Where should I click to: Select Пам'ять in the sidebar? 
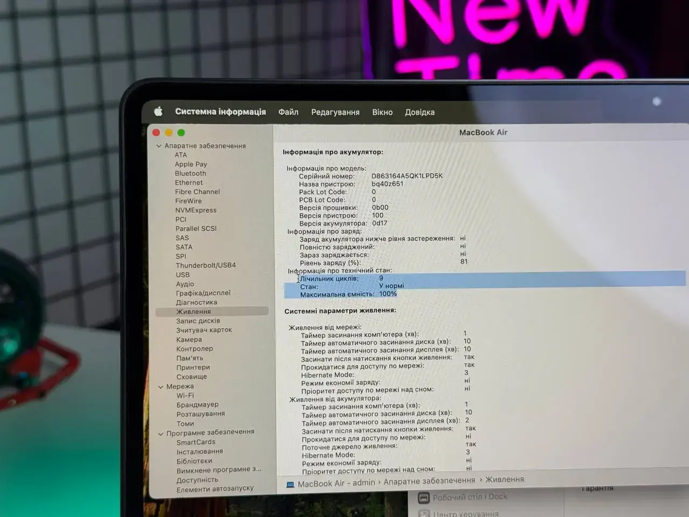tap(190, 358)
